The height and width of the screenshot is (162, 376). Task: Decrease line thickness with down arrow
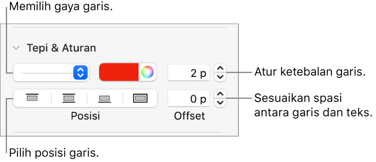point(220,76)
